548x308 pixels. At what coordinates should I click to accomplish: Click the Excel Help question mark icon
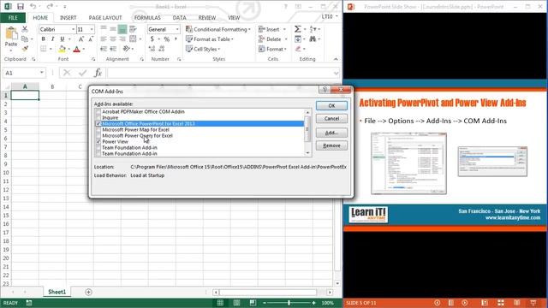point(285,6)
